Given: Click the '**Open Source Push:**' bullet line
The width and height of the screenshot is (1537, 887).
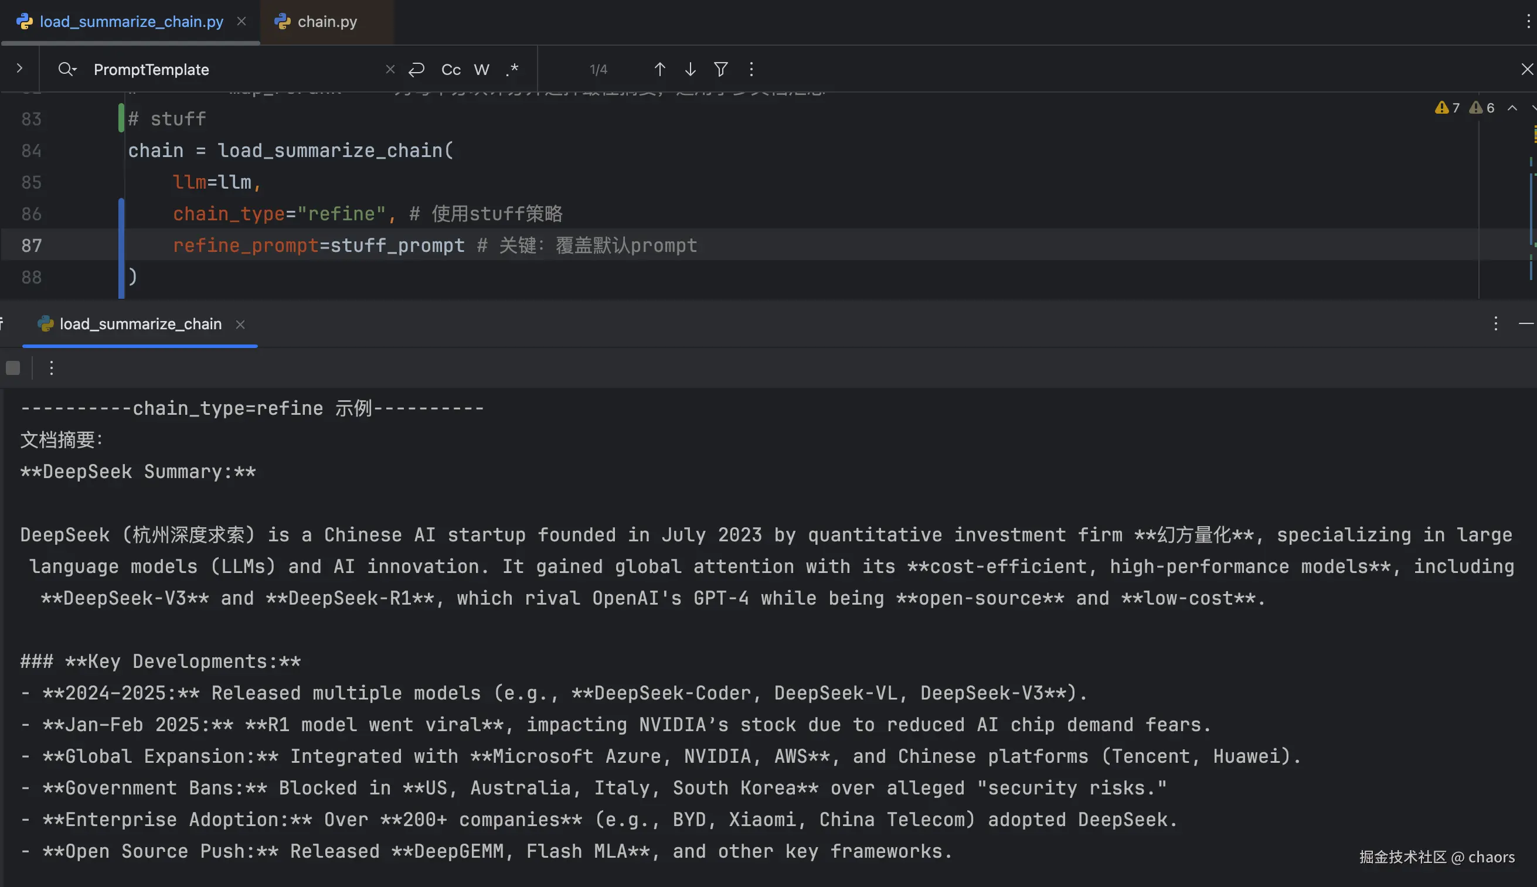Looking at the screenshot, I should pyautogui.click(x=487, y=852).
